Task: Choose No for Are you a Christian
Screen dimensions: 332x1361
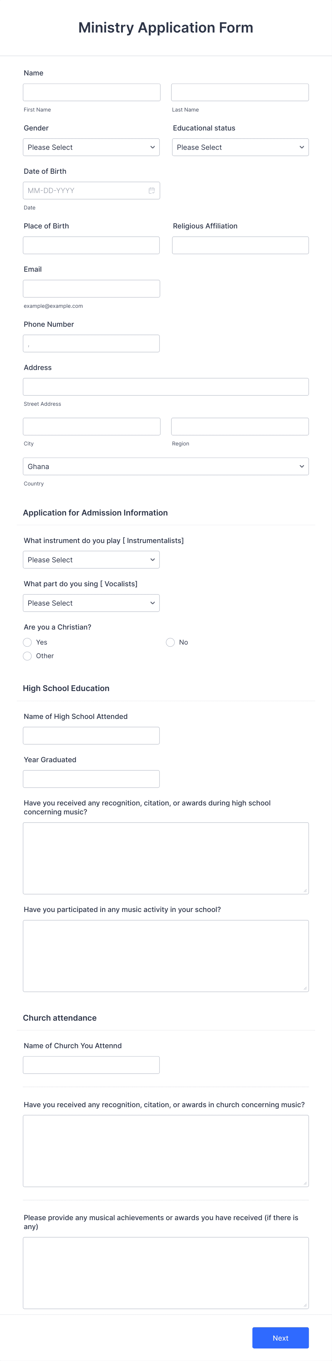Action: (171, 642)
